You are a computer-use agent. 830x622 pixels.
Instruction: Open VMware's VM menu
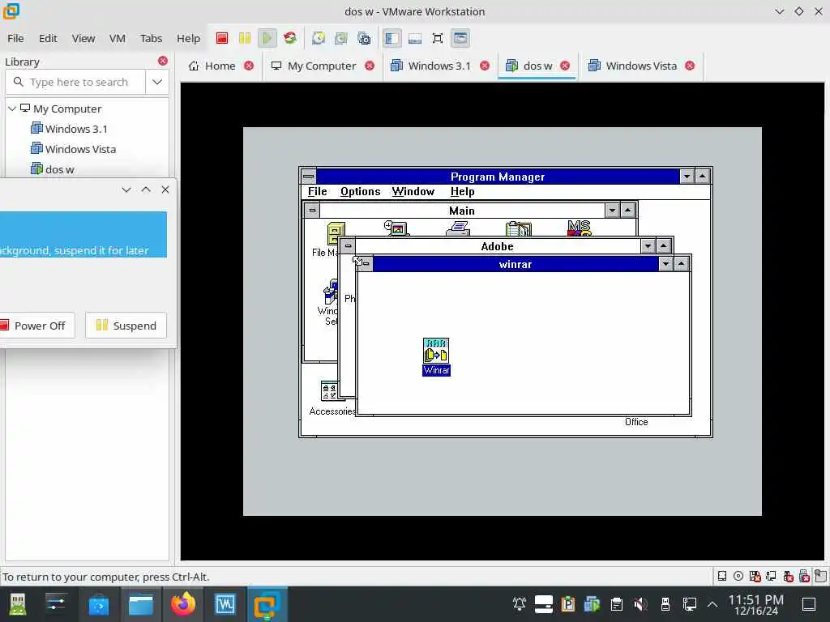coord(117,38)
